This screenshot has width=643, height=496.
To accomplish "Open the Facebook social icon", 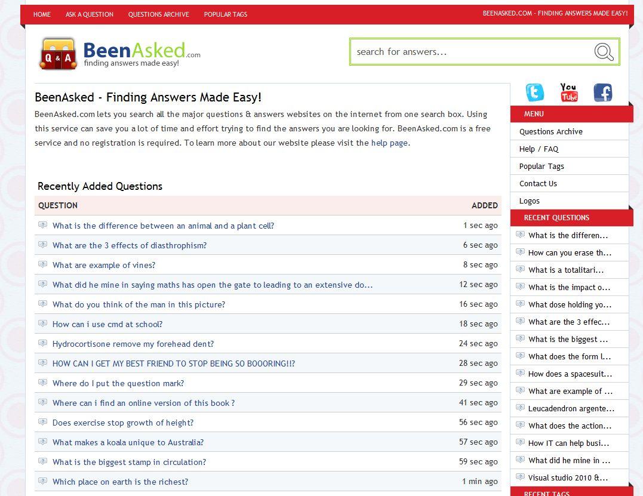I will pyautogui.click(x=603, y=93).
